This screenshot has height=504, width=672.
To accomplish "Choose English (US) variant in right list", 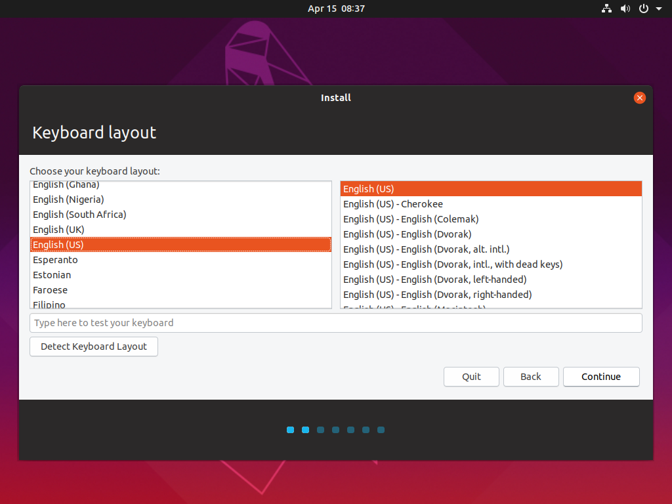I will coord(491,188).
